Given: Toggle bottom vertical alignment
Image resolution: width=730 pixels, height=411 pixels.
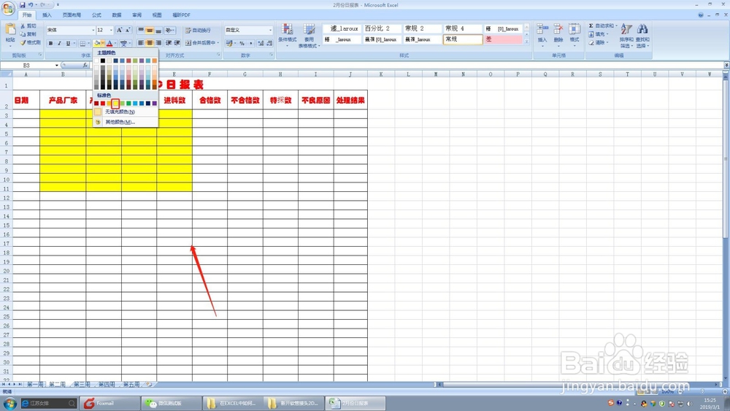Looking at the screenshot, I should [x=158, y=30].
